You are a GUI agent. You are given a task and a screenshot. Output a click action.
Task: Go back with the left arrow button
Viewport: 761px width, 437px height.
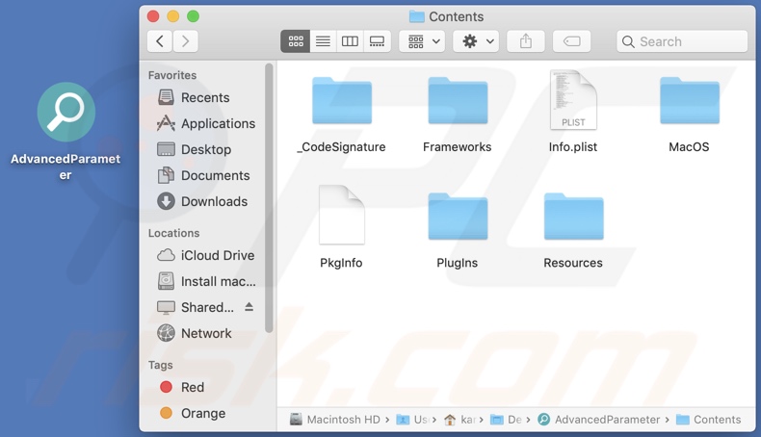(x=160, y=41)
